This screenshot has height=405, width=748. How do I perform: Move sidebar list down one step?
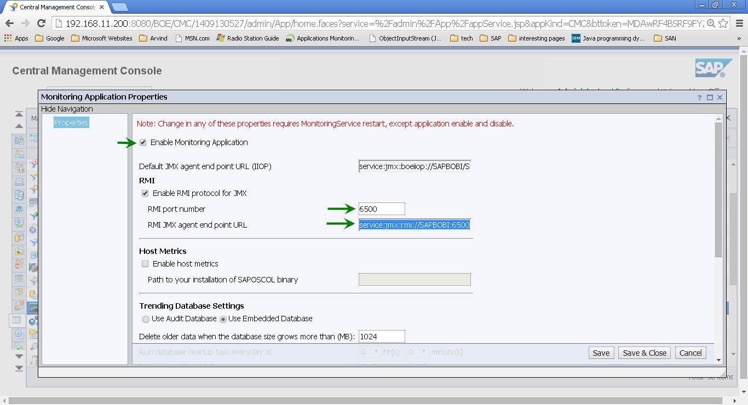point(19,357)
